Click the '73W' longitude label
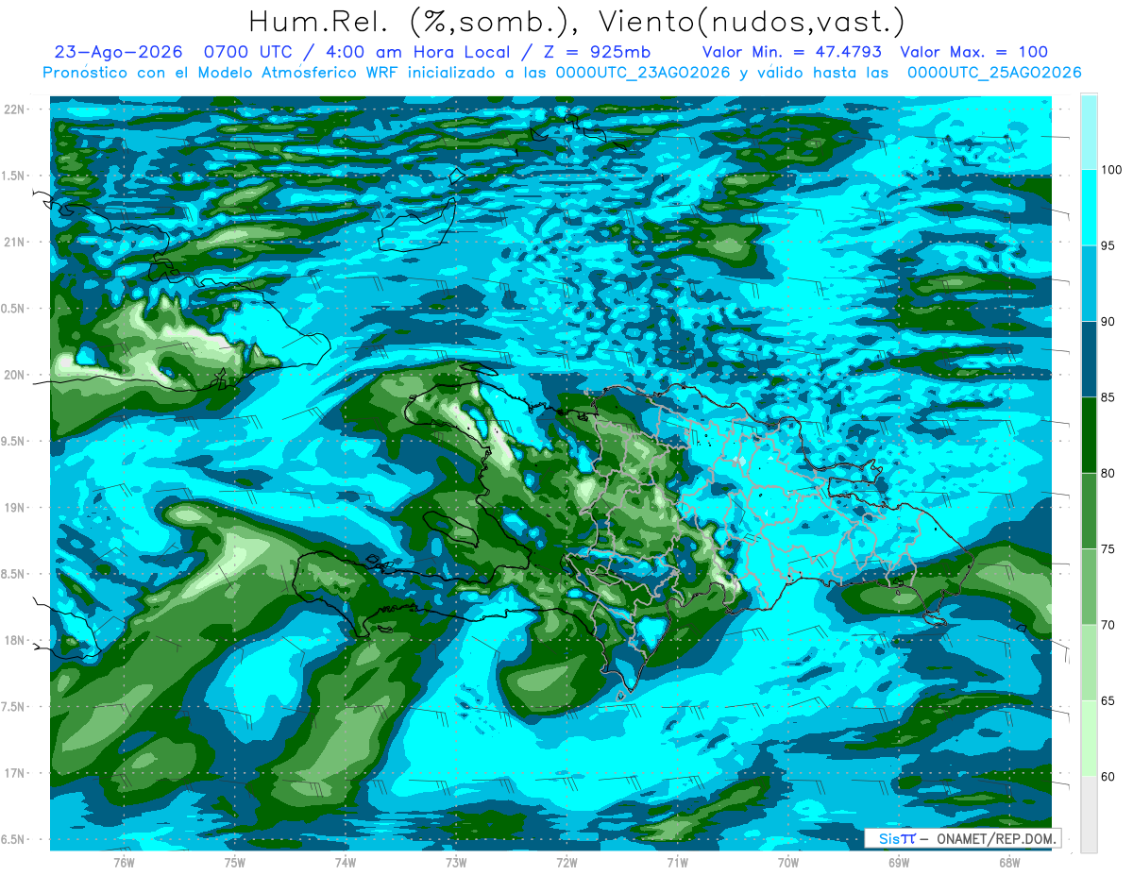This screenshot has width=1133, height=875. click(x=456, y=863)
